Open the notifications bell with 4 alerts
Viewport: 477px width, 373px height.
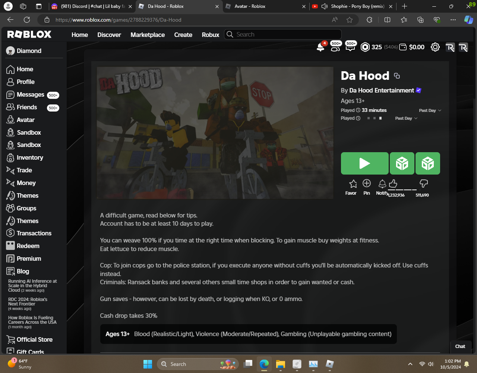(320, 47)
